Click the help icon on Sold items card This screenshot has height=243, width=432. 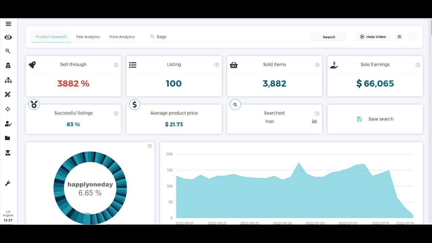(x=317, y=65)
